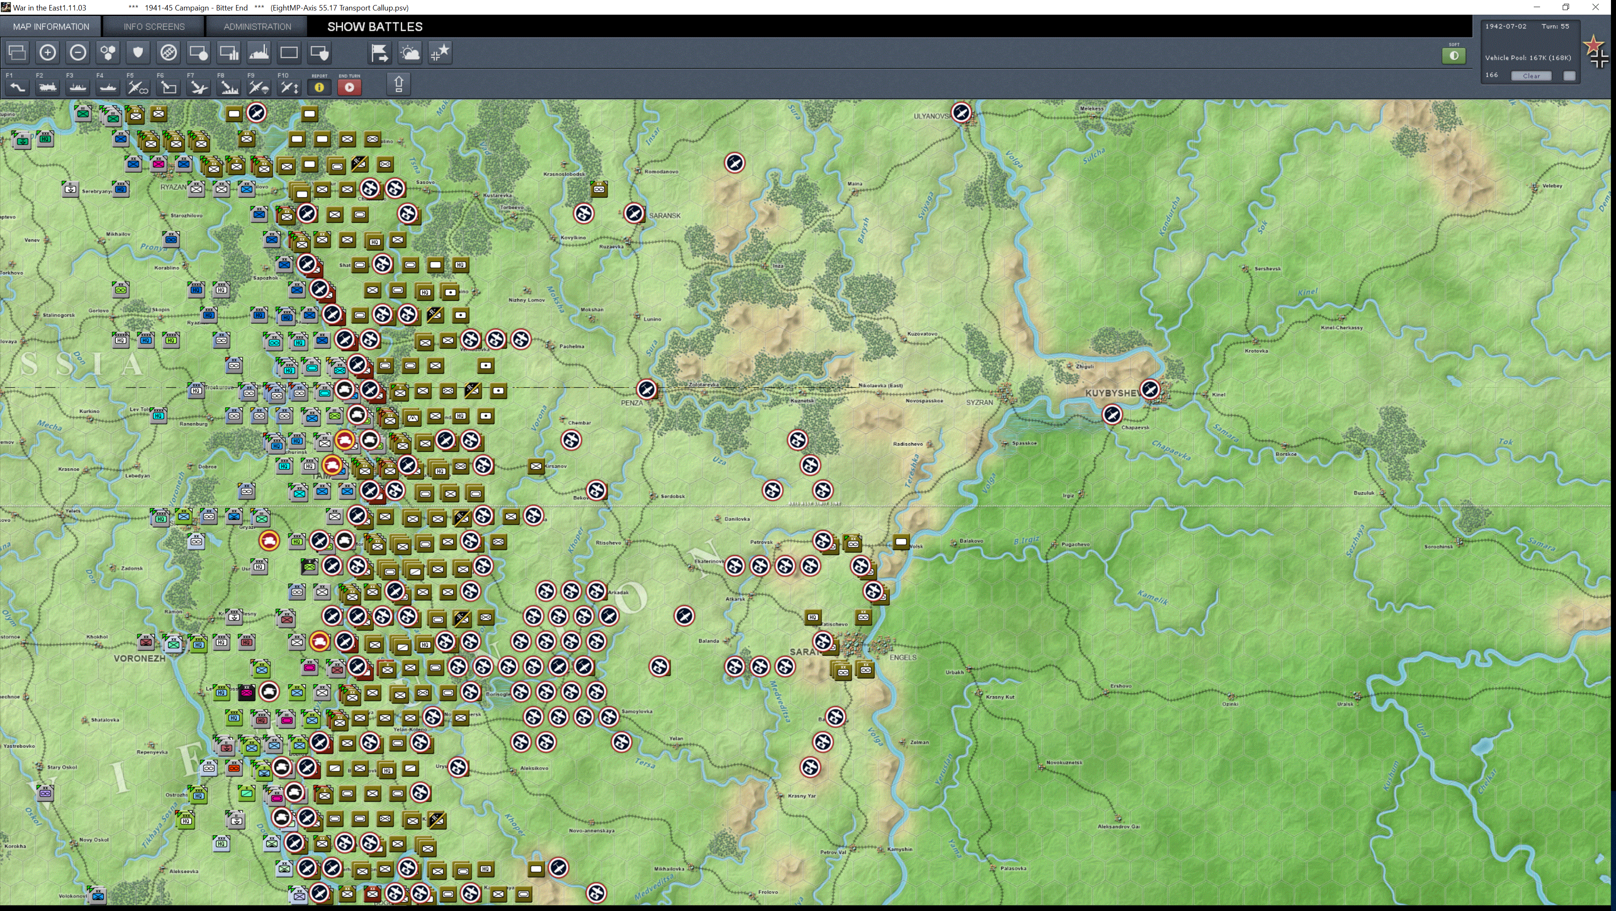Toggle the factory locations icon
The width and height of the screenshot is (1616, 911).
[x=259, y=53]
